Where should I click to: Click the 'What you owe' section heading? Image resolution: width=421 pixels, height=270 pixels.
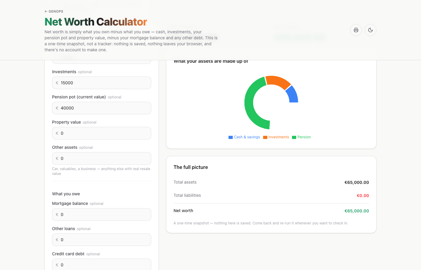point(66,194)
